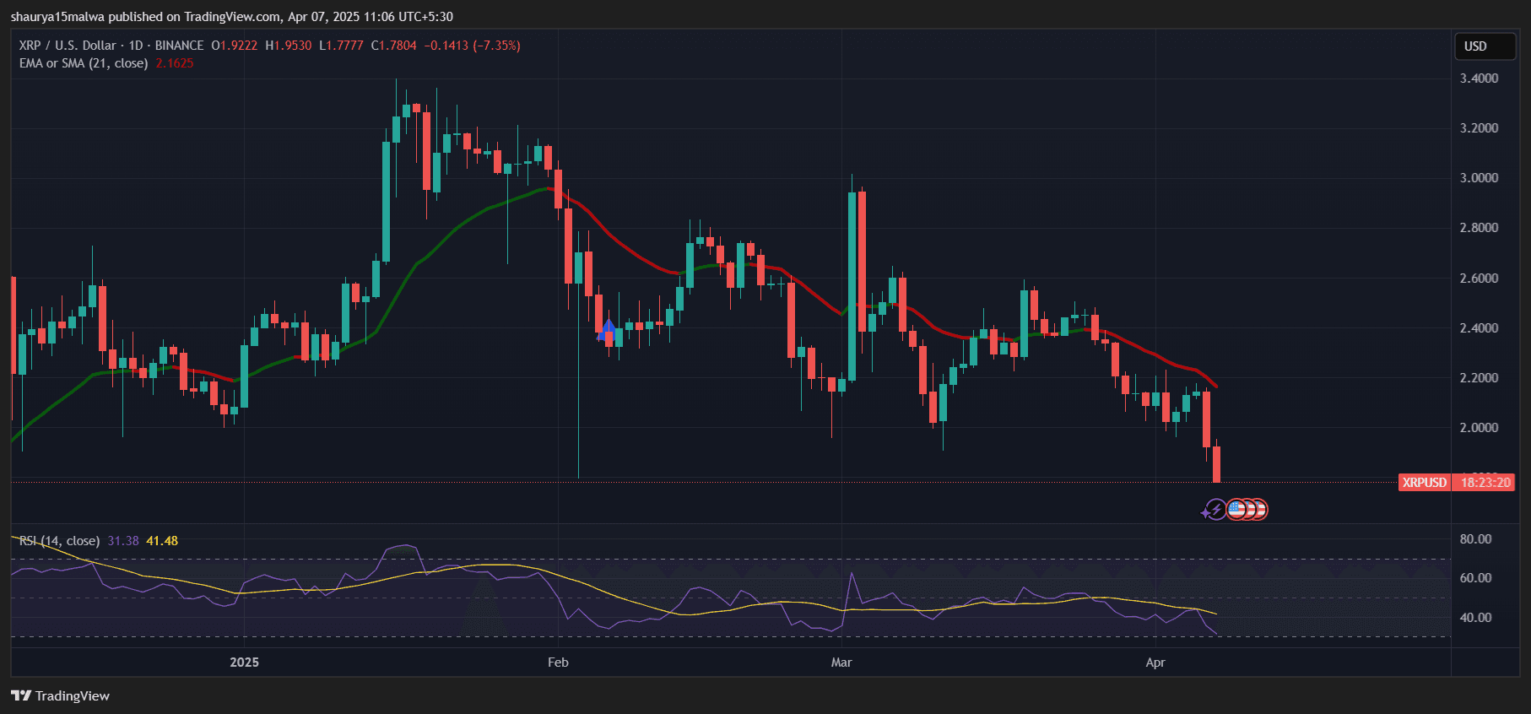Select the RSI (14, close) indicator legend

click(x=59, y=541)
